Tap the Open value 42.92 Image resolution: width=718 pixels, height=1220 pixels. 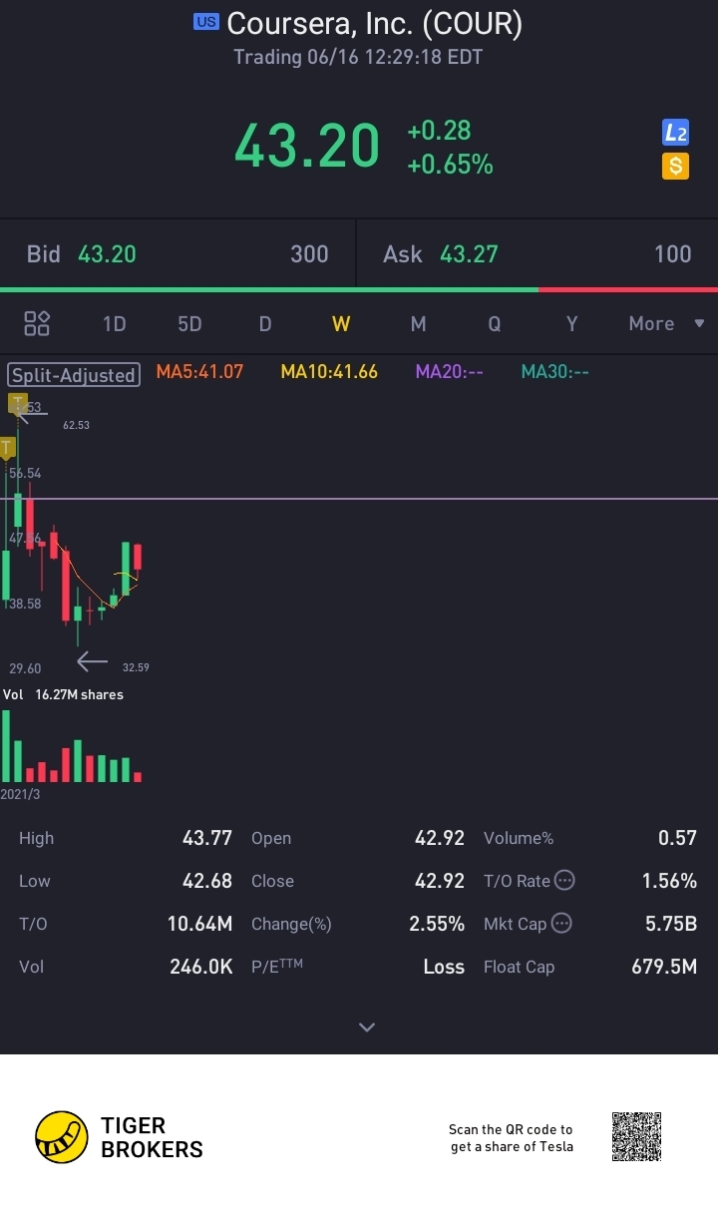[x=440, y=838]
